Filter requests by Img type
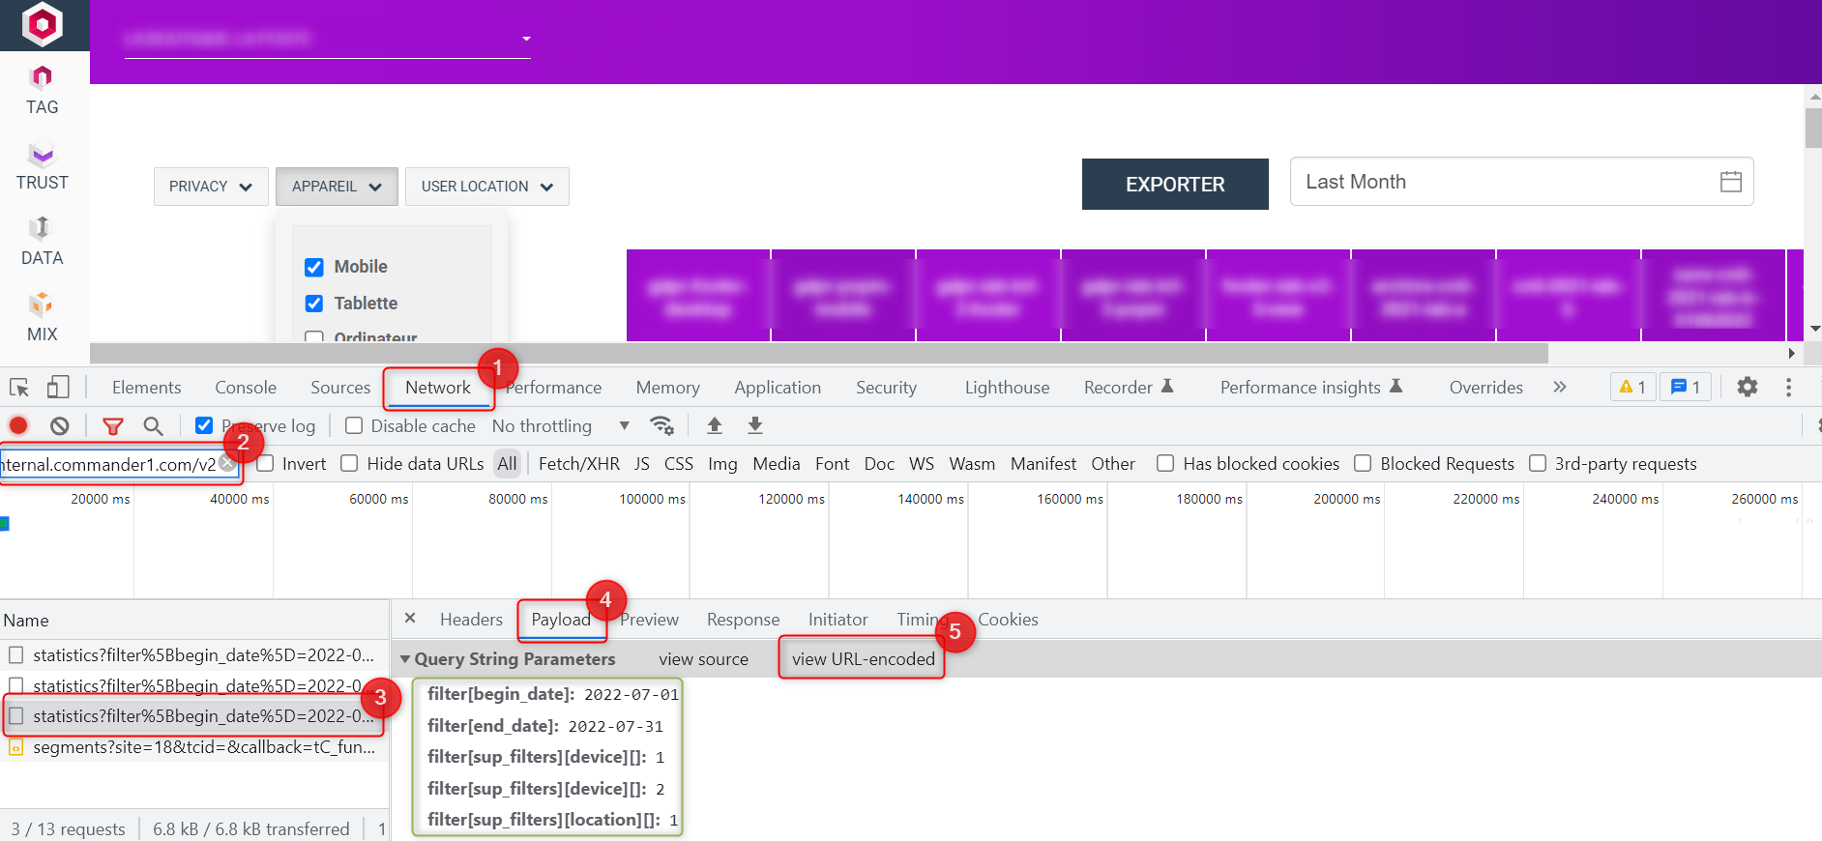The height and width of the screenshot is (841, 1822). (722, 464)
